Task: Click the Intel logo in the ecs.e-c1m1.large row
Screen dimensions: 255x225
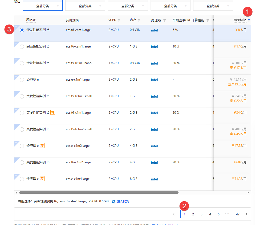Action: pyautogui.click(x=155, y=80)
